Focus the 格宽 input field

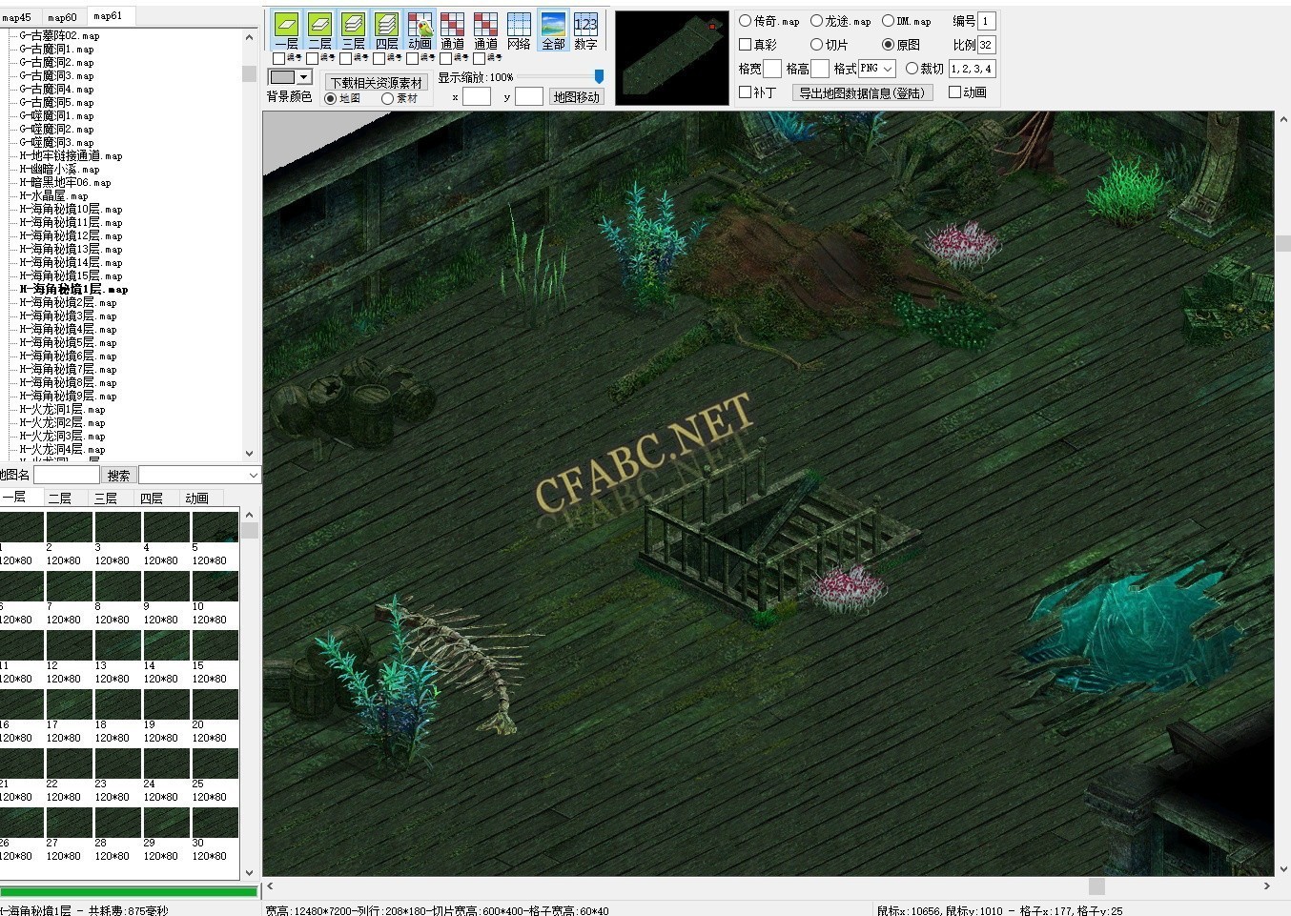772,69
